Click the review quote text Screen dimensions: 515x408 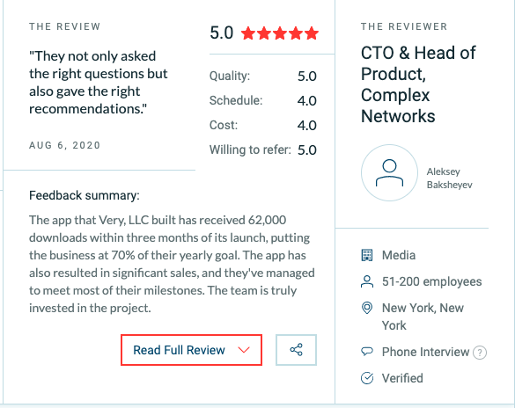click(99, 83)
